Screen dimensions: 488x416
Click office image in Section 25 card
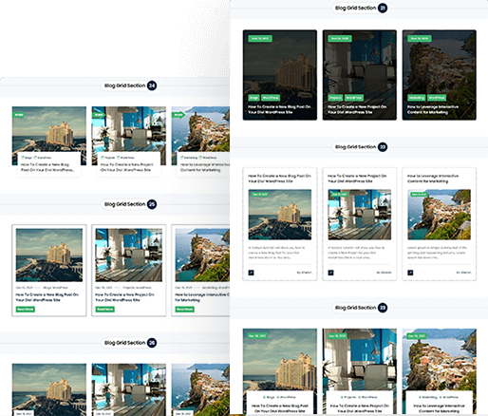click(129, 255)
